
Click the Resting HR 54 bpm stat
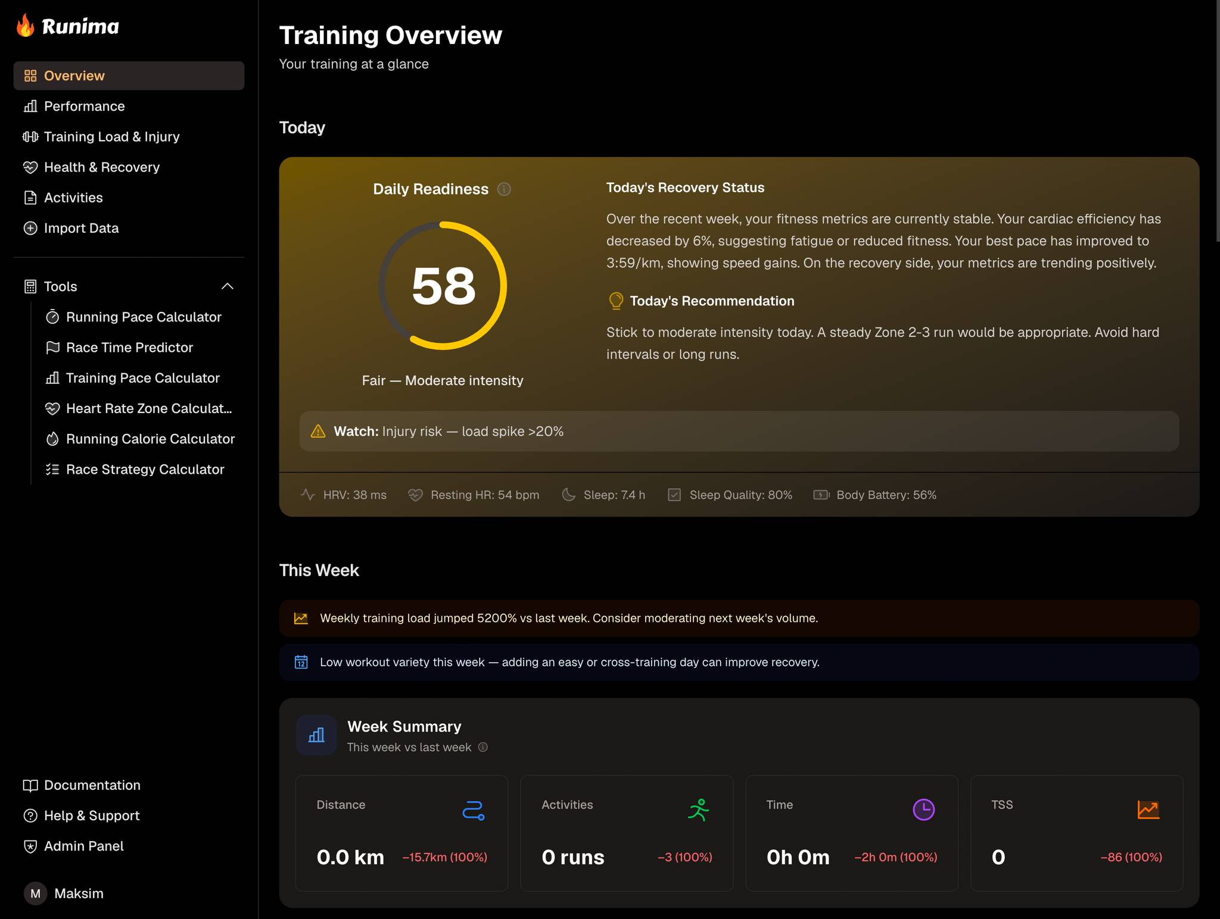point(474,495)
